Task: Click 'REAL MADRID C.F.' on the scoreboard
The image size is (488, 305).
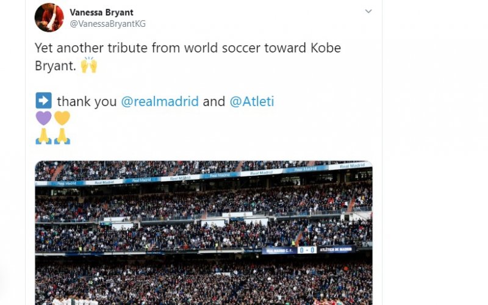Action: pyautogui.click(x=279, y=249)
